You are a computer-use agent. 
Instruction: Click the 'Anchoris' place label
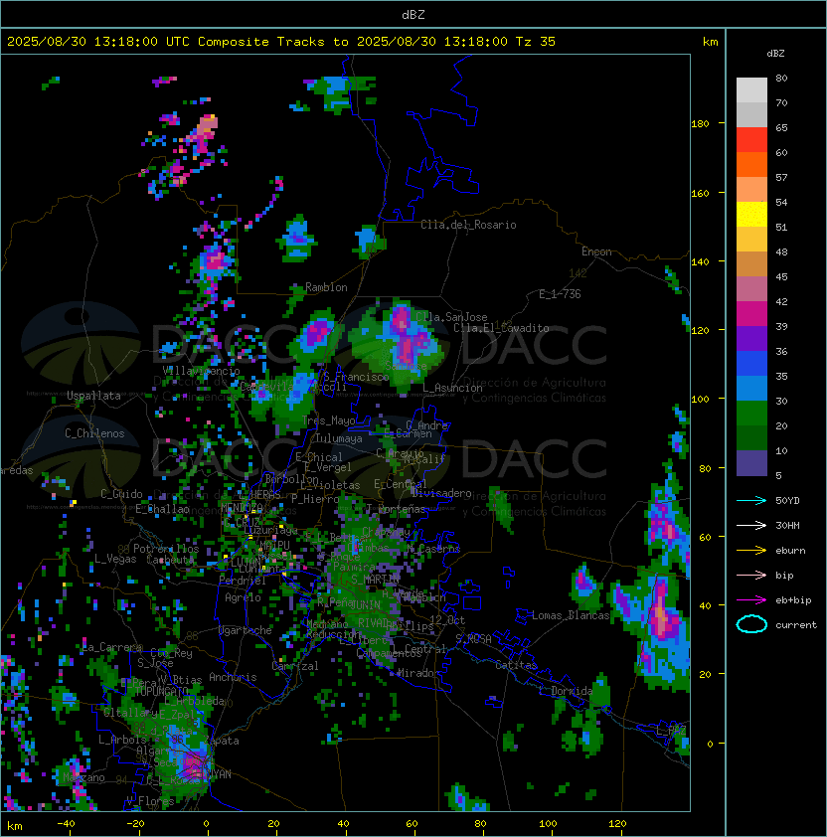[233, 677]
